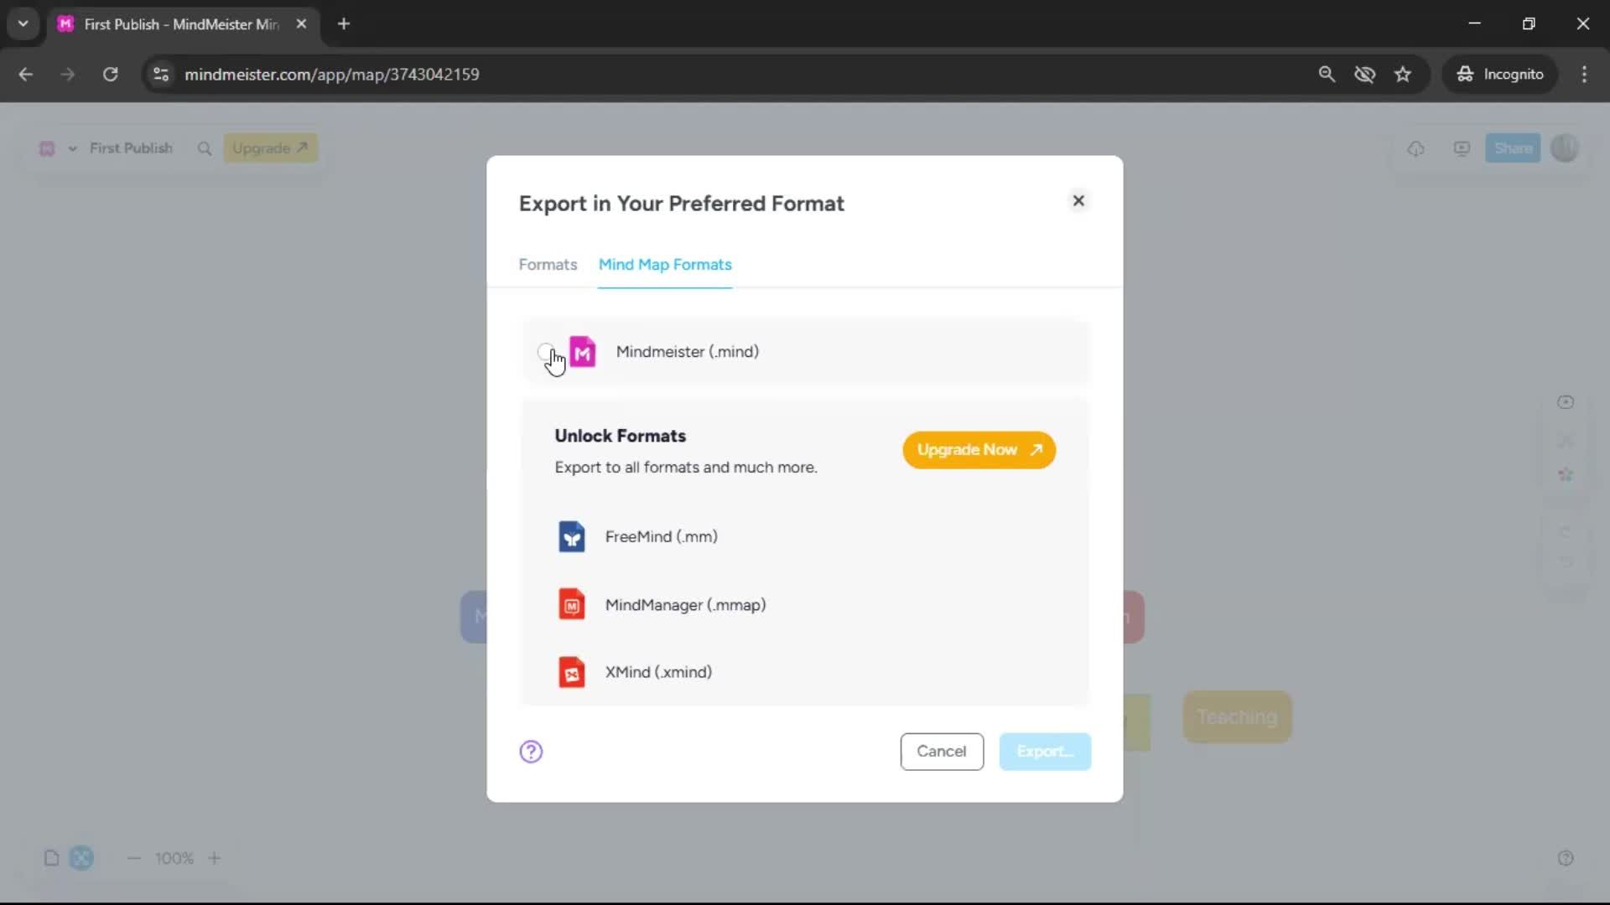The height and width of the screenshot is (905, 1610).
Task: Zoom in with the plus button
Action: (215, 858)
